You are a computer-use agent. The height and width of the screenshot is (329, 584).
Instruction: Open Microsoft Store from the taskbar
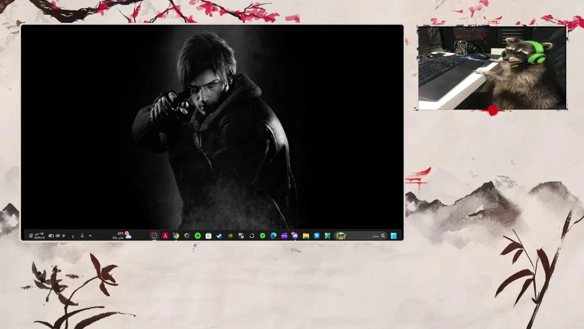(x=209, y=236)
